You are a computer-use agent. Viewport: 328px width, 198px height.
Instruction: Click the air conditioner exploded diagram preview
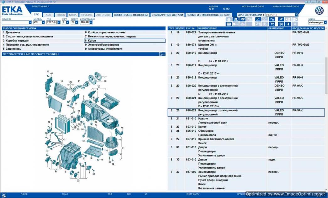pyautogui.click(x=85, y=127)
